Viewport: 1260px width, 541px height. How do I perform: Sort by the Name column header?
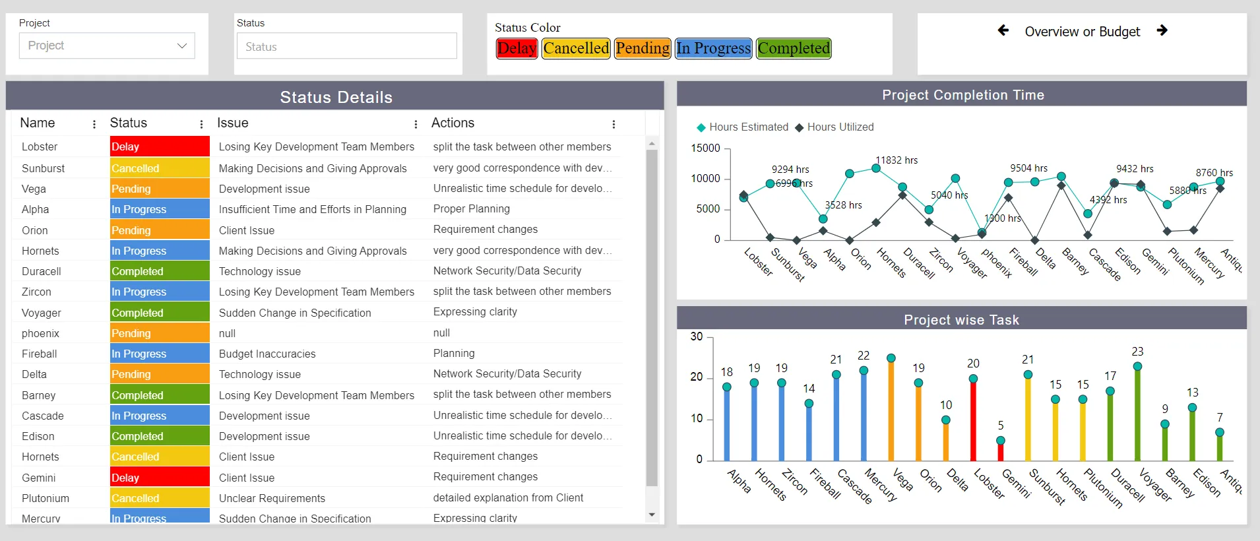(38, 123)
